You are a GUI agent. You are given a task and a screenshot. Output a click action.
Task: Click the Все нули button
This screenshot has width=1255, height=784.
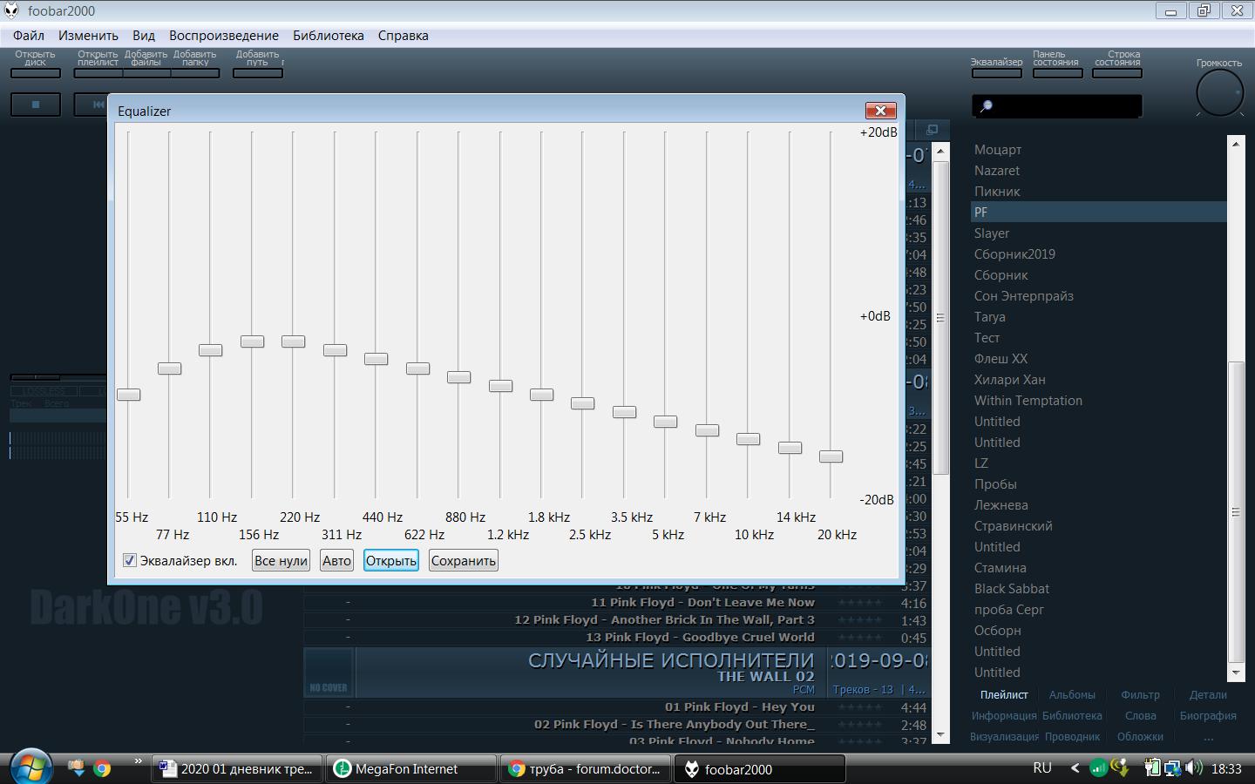pyautogui.click(x=281, y=560)
